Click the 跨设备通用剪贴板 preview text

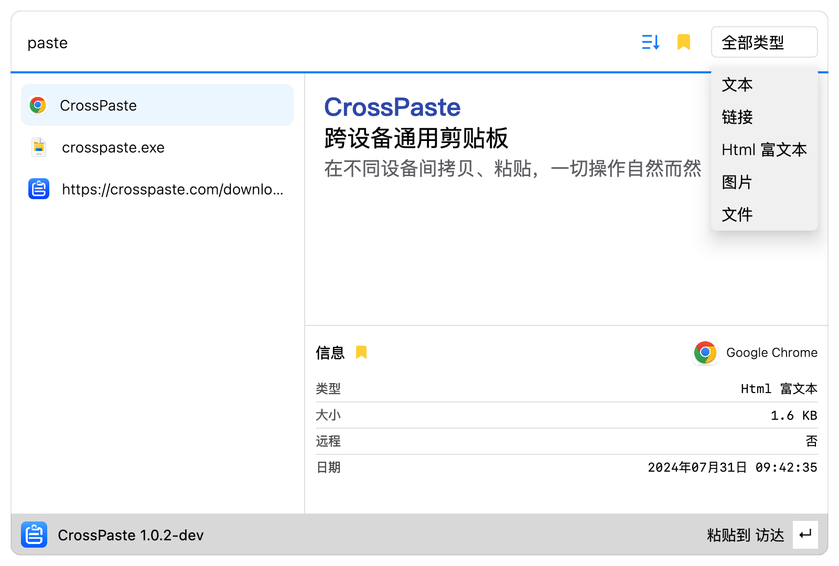416,138
